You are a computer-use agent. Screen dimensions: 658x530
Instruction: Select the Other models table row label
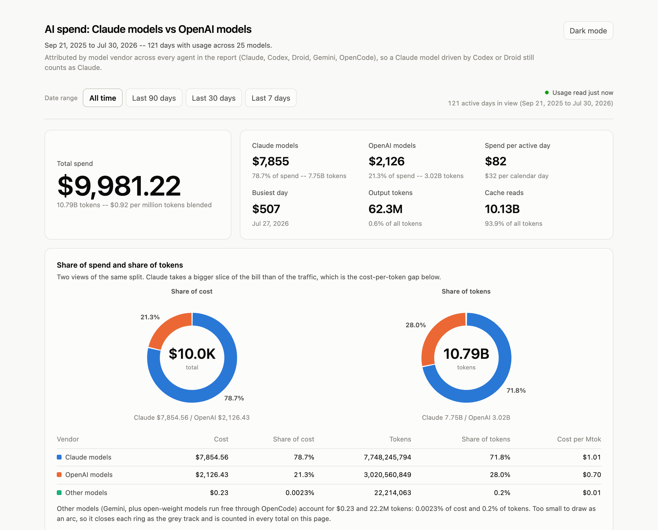click(x=86, y=492)
